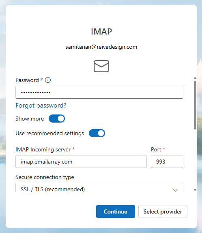This screenshot has width=202, height=233.
Task: Focus the Password input field
Action: point(99,92)
